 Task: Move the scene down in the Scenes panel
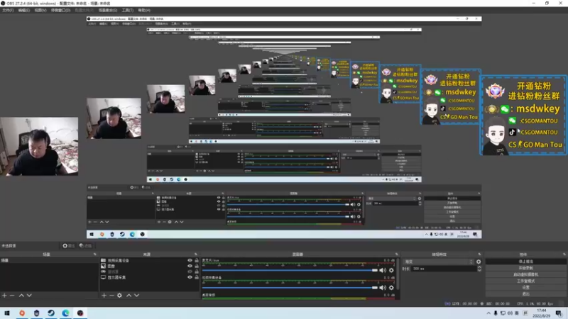[x=29, y=296]
